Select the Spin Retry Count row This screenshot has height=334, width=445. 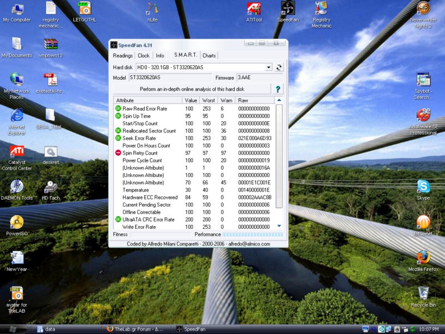click(194, 153)
